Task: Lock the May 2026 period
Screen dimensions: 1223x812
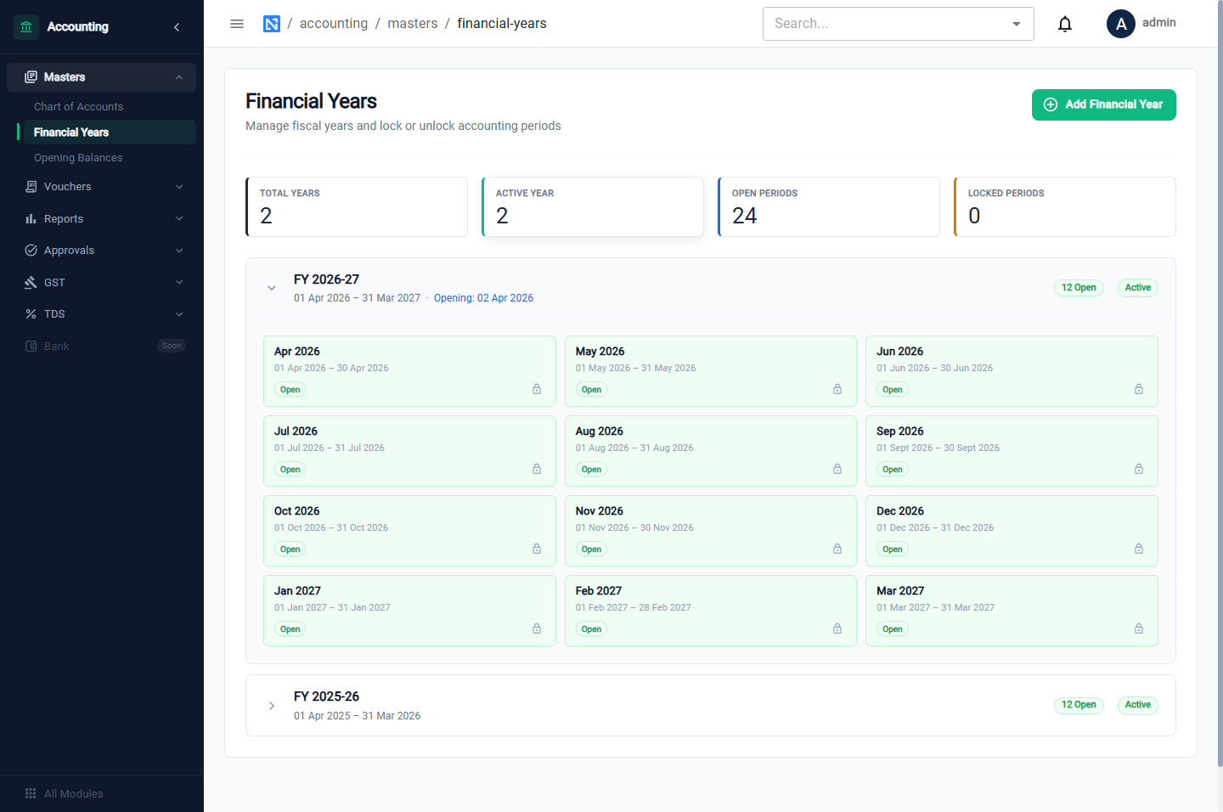Action: [837, 389]
